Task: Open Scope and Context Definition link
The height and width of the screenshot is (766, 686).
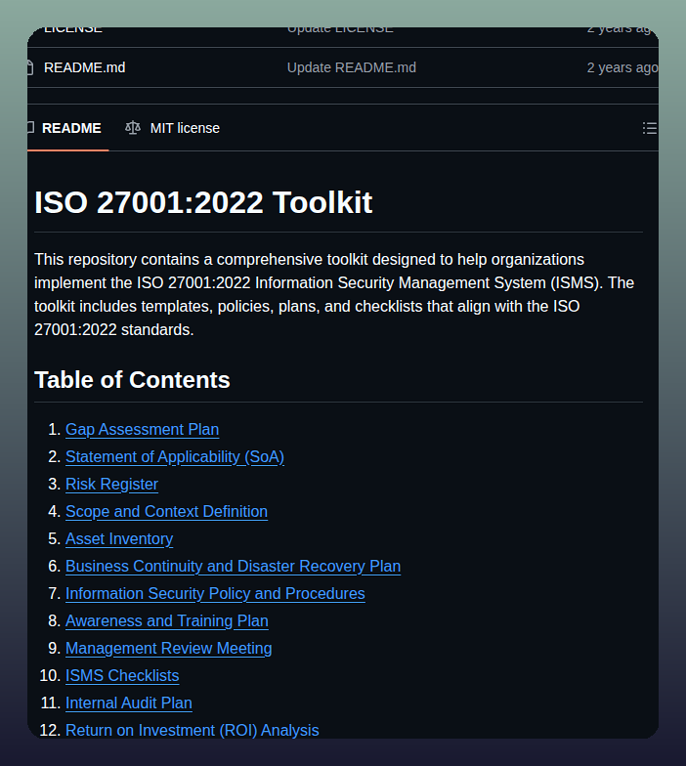Action: click(166, 512)
